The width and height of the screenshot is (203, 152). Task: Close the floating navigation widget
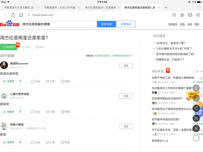(196, 128)
